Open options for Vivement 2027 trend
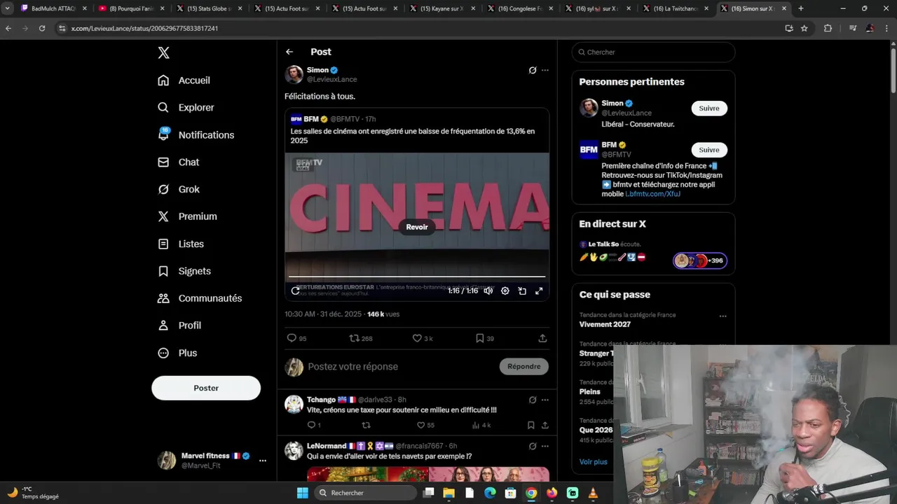The height and width of the screenshot is (504, 897). point(723,316)
